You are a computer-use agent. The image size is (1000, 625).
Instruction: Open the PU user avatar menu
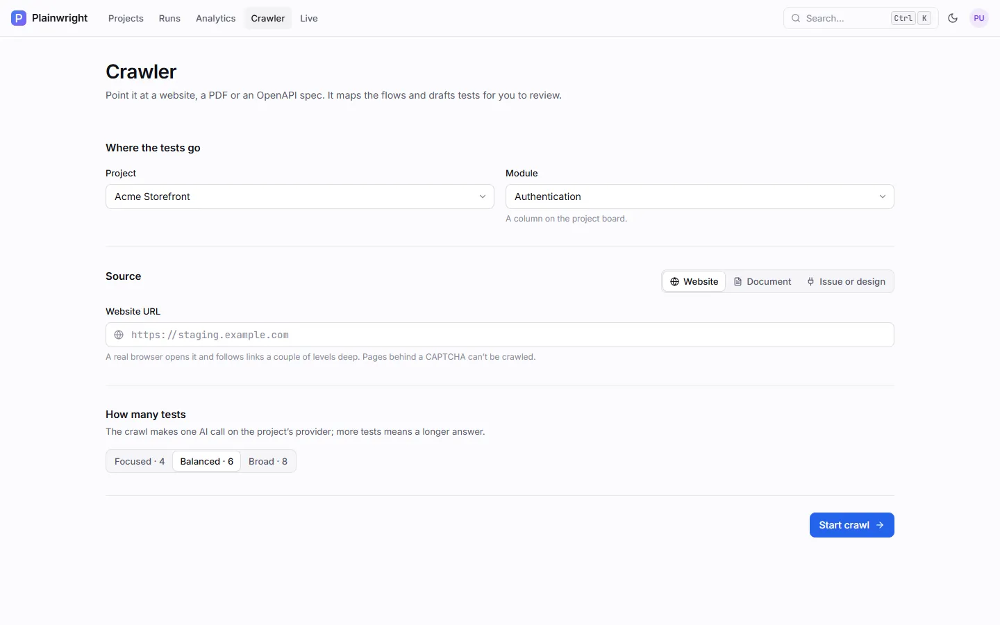[979, 18]
